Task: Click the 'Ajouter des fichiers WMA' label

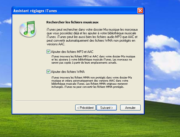Action: pyautogui.click(x=68, y=72)
